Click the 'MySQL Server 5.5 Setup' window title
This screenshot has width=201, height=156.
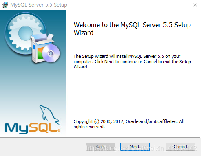(x=39, y=5)
